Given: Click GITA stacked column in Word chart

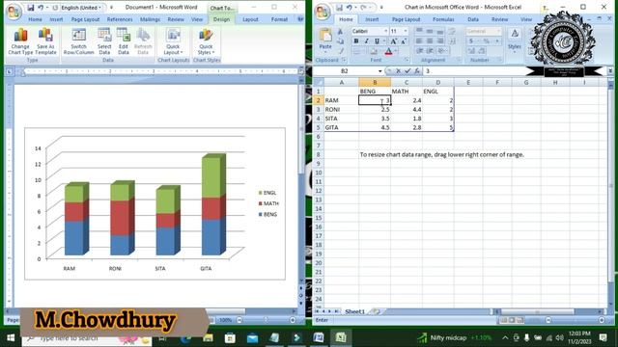Looking at the screenshot, I should click(213, 204).
